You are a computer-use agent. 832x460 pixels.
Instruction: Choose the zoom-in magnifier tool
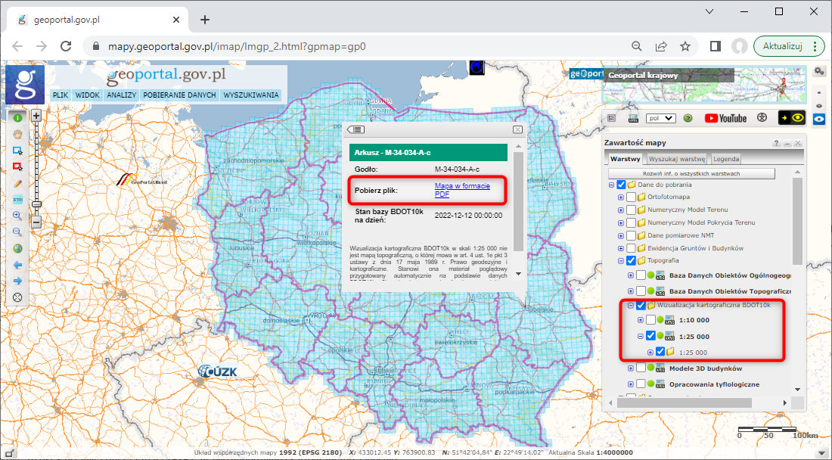point(17,216)
